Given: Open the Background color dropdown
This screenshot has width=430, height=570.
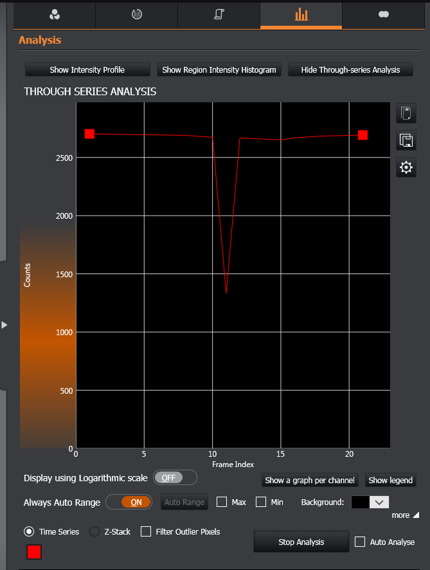Looking at the screenshot, I should pos(379,502).
